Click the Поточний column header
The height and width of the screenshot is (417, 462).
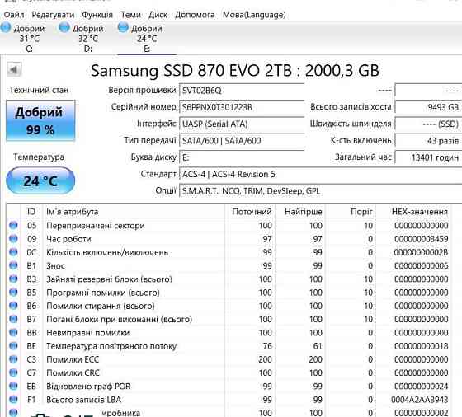click(250, 212)
